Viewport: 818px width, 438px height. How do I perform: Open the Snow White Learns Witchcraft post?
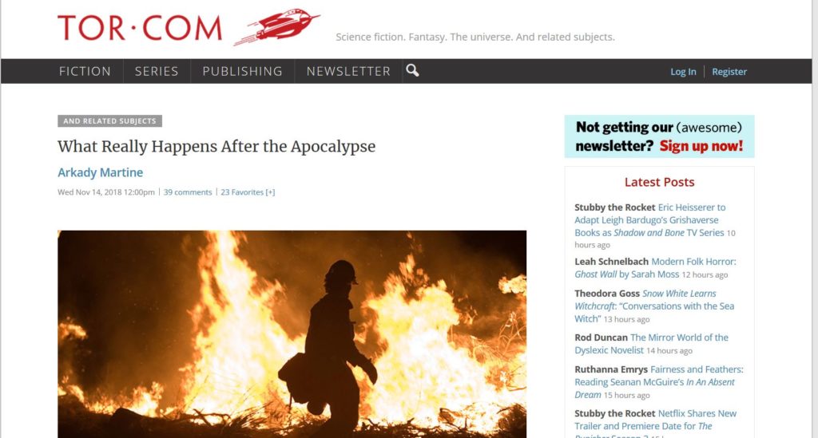pos(654,306)
